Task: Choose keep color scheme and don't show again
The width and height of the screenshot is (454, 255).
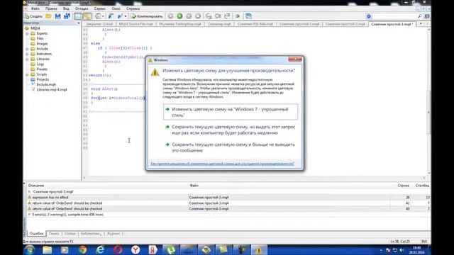Action: 231,147
